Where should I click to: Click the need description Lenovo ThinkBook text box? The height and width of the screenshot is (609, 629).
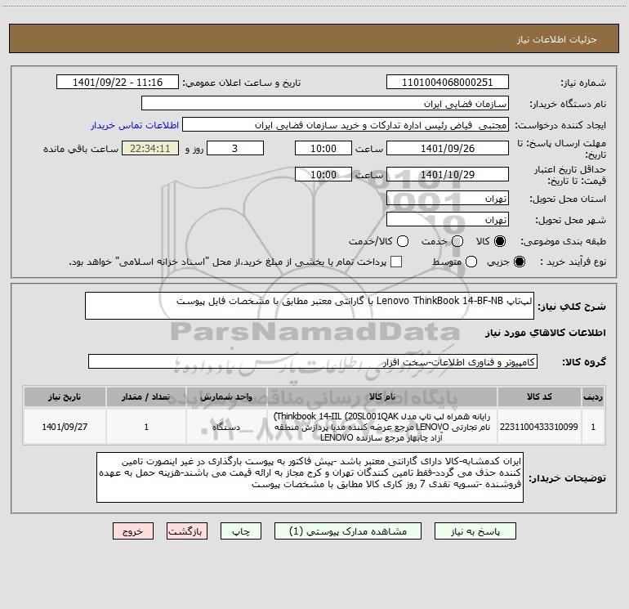click(x=310, y=306)
